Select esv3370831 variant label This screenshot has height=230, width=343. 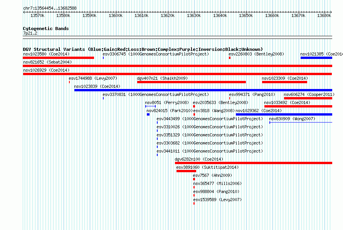[156, 94]
